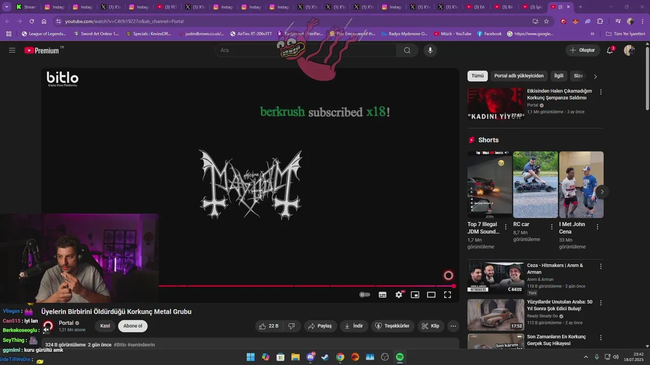Dislike the video with thumbs-down
The width and height of the screenshot is (650, 365).
coord(291,326)
